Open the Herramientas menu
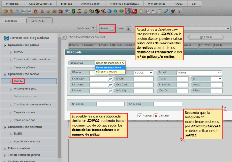The width and height of the screenshot is (232, 162). click(157, 4)
